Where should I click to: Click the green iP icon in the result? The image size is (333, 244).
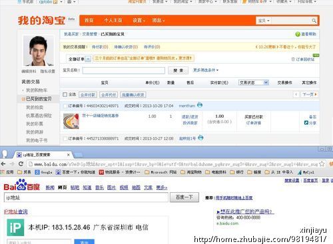15,227
